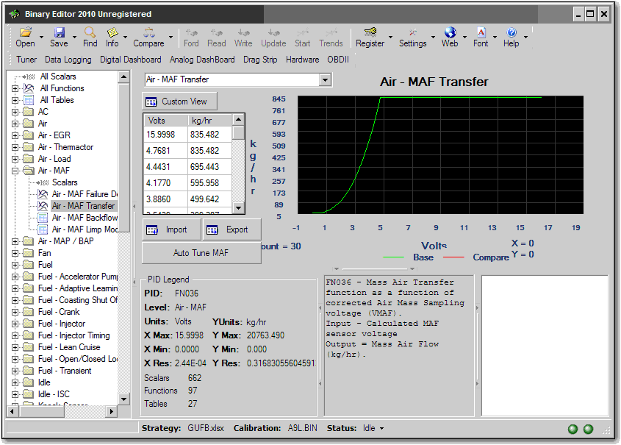Screen dimensions: 621x445
Task: Click the Start toolbar icon
Action: (303, 32)
